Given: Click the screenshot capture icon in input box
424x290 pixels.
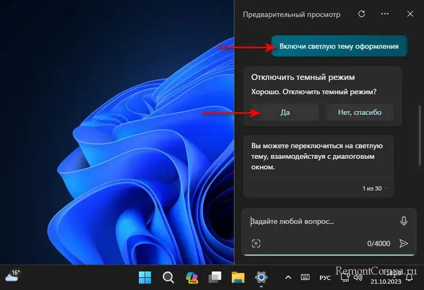Looking at the screenshot, I should click(257, 243).
